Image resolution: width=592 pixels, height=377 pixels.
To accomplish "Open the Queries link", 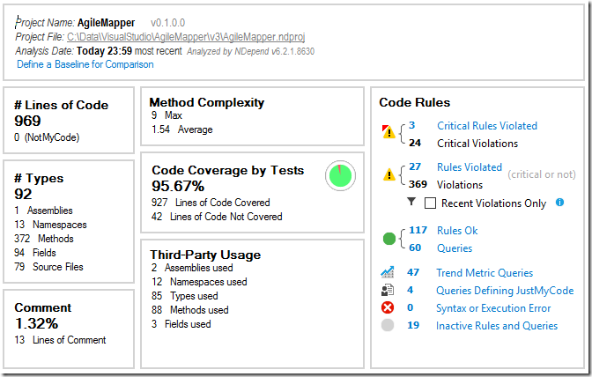I will (455, 248).
